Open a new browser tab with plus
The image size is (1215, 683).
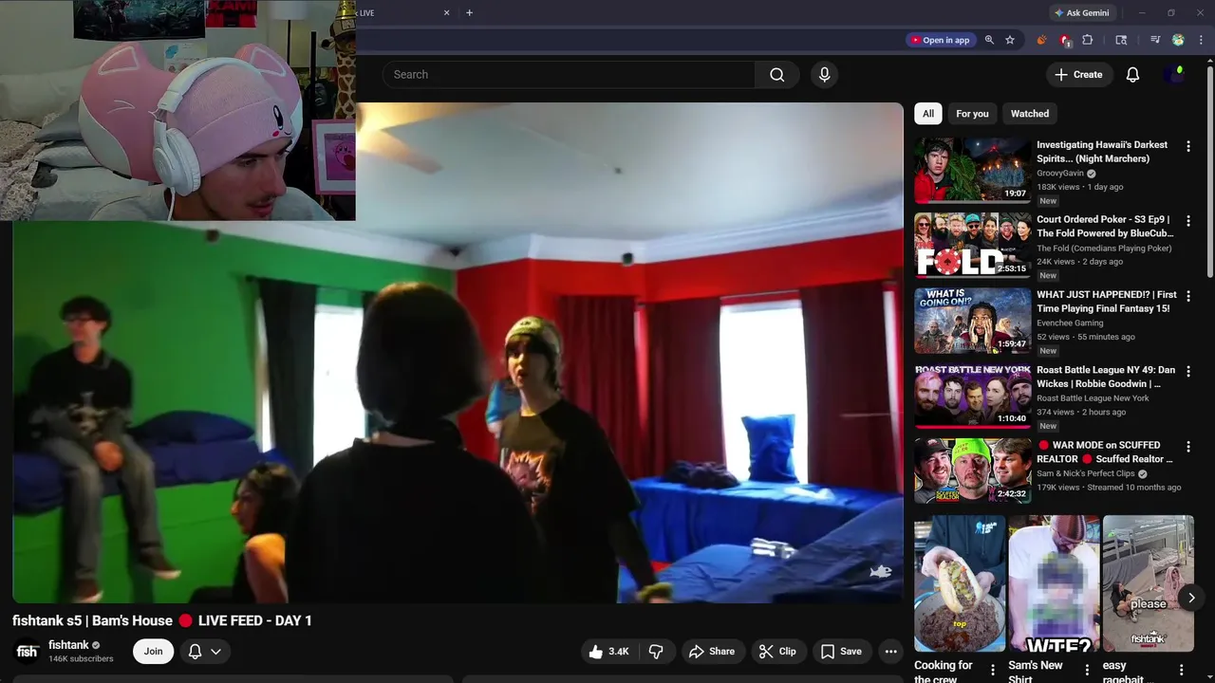pyautogui.click(x=469, y=13)
